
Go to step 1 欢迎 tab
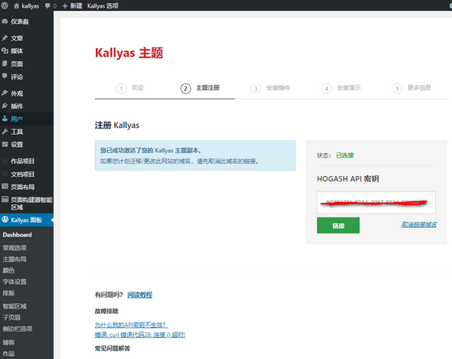point(129,88)
